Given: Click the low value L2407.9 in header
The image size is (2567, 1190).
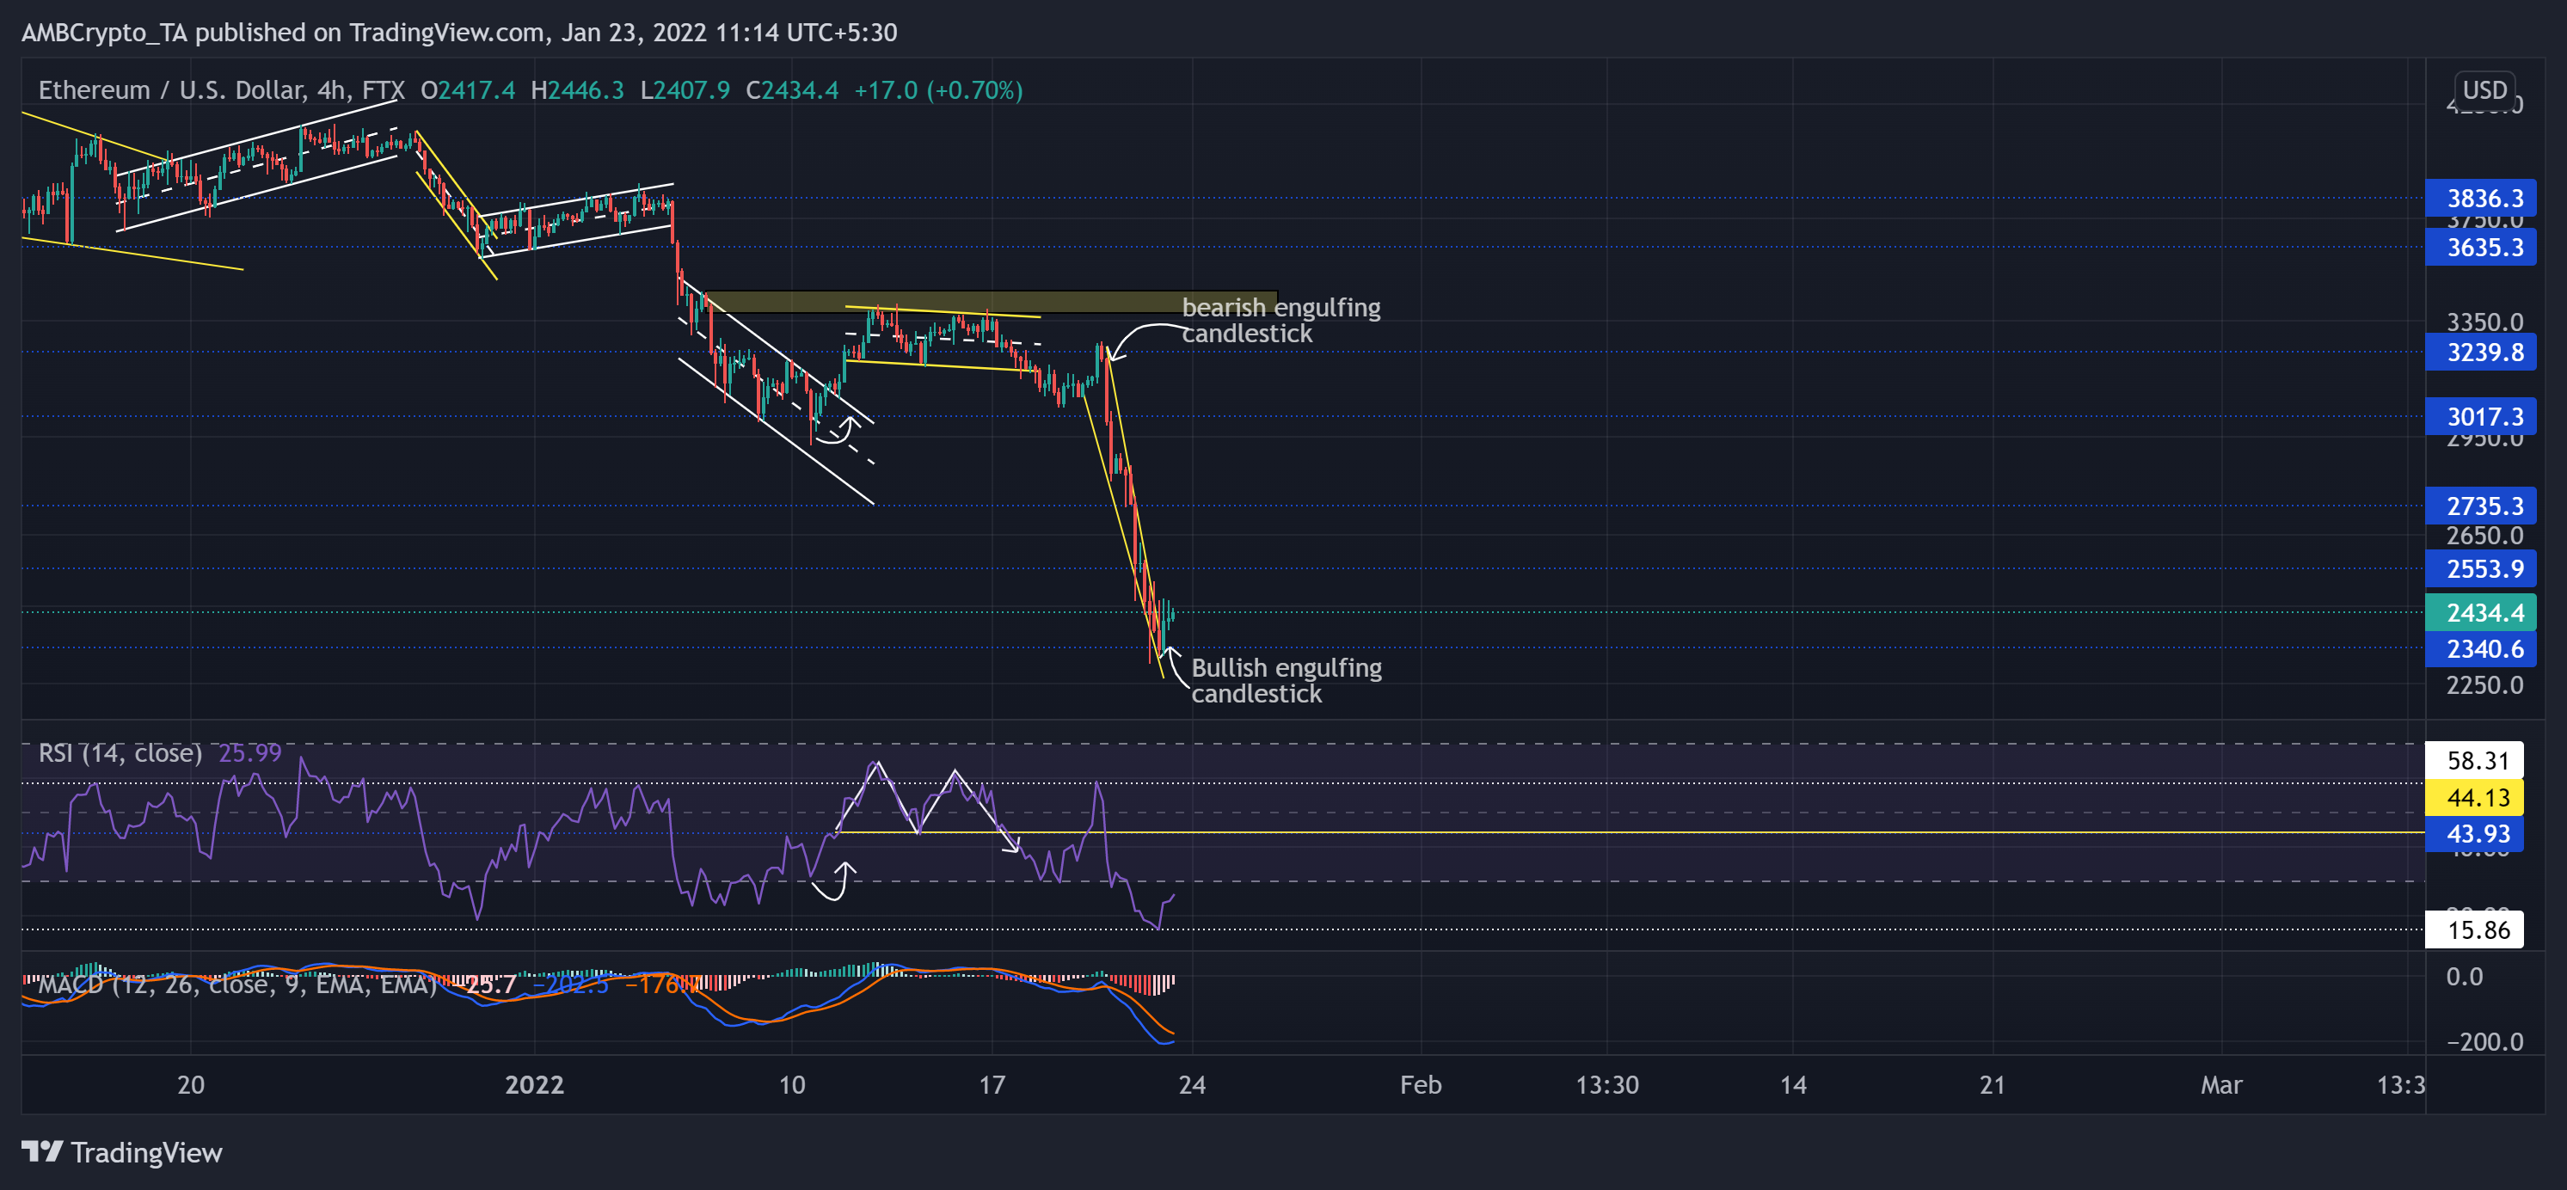Looking at the screenshot, I should pos(685,89).
